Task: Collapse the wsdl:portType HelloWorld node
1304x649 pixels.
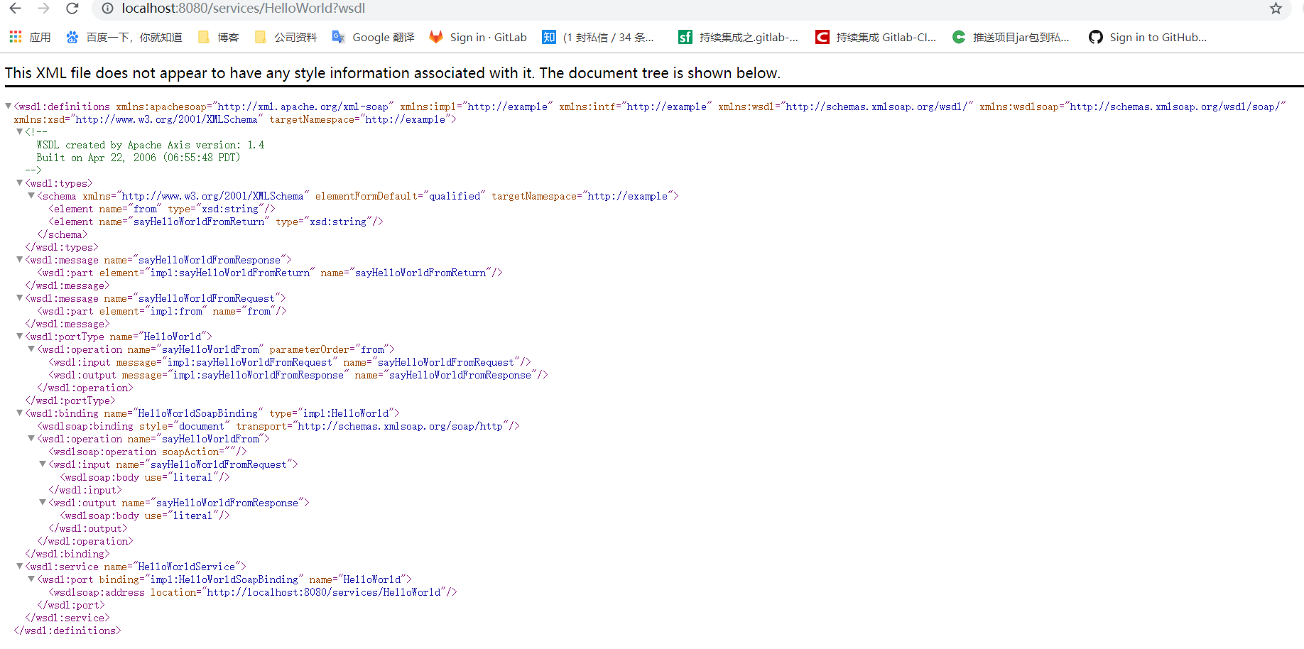Action: (20, 336)
